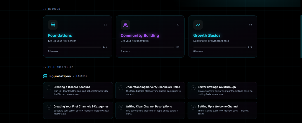
Task: Click the Foundations curriculum section heading
Action: [x=60, y=76]
